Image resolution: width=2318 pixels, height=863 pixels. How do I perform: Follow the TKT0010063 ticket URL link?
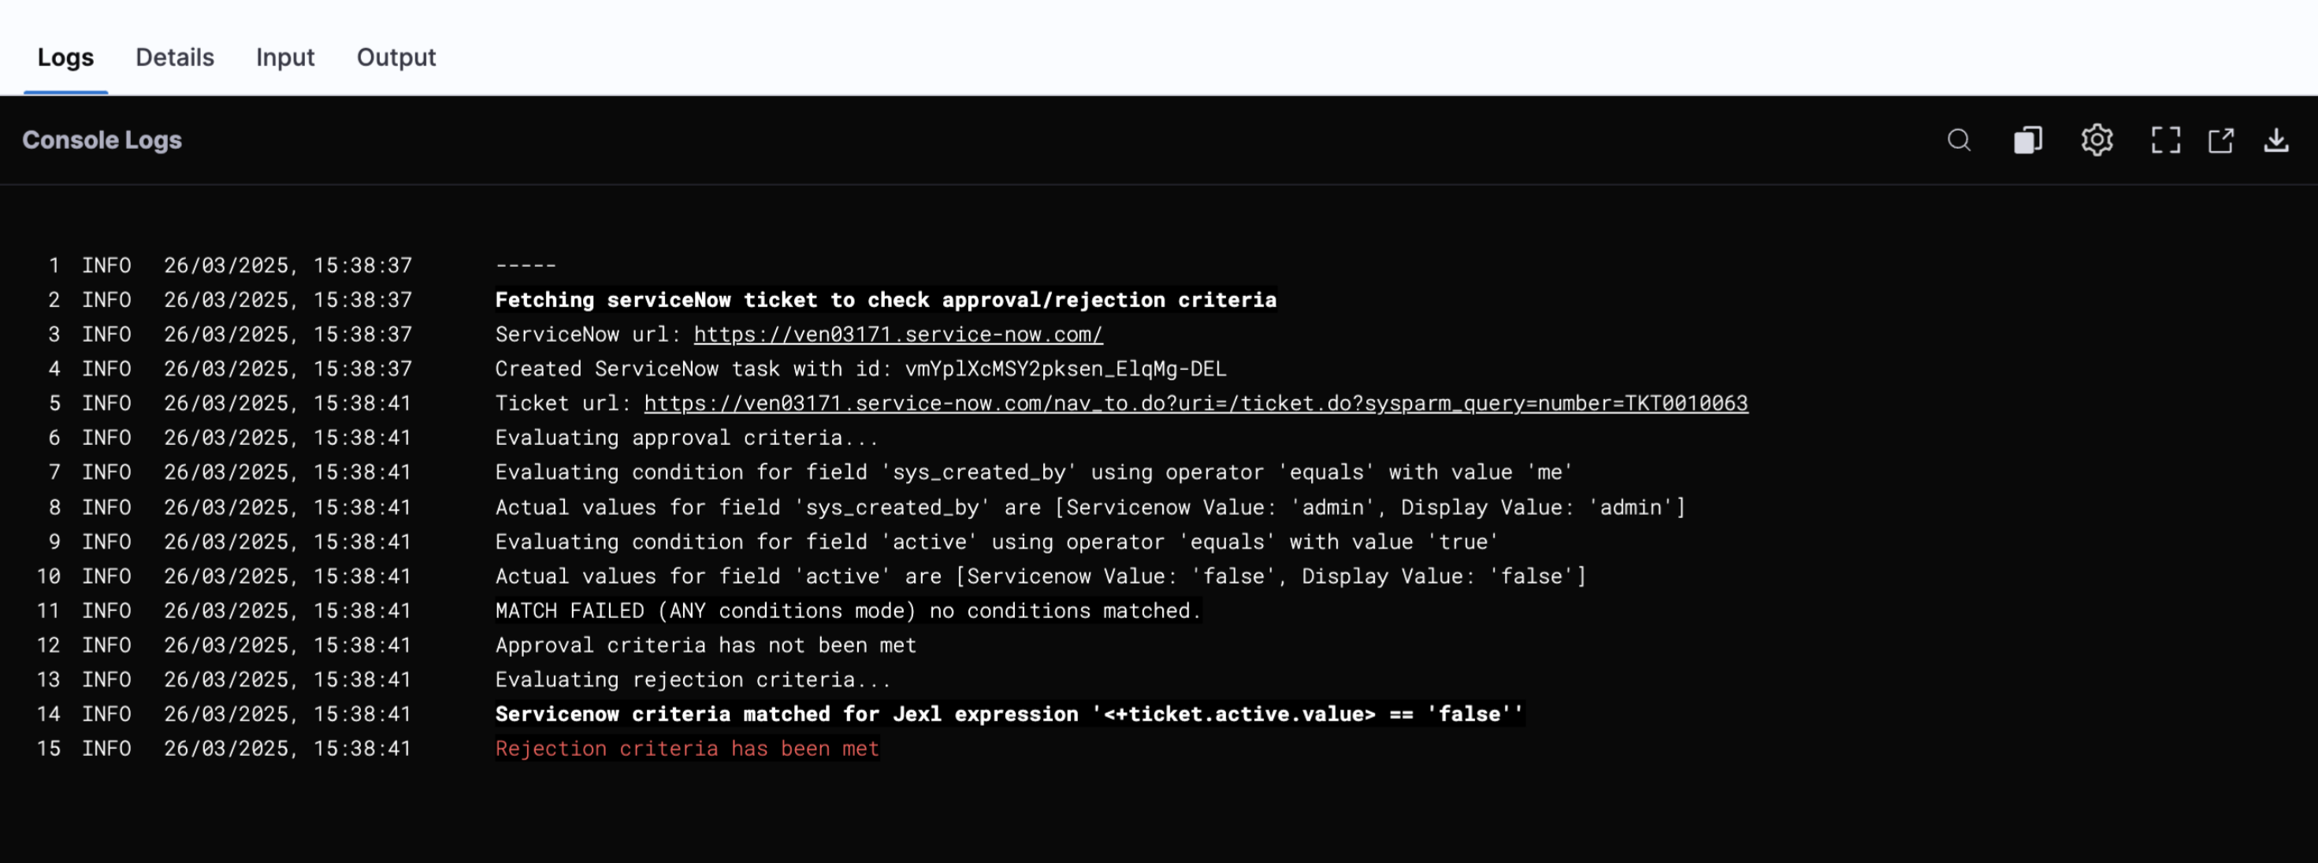[1195, 404]
